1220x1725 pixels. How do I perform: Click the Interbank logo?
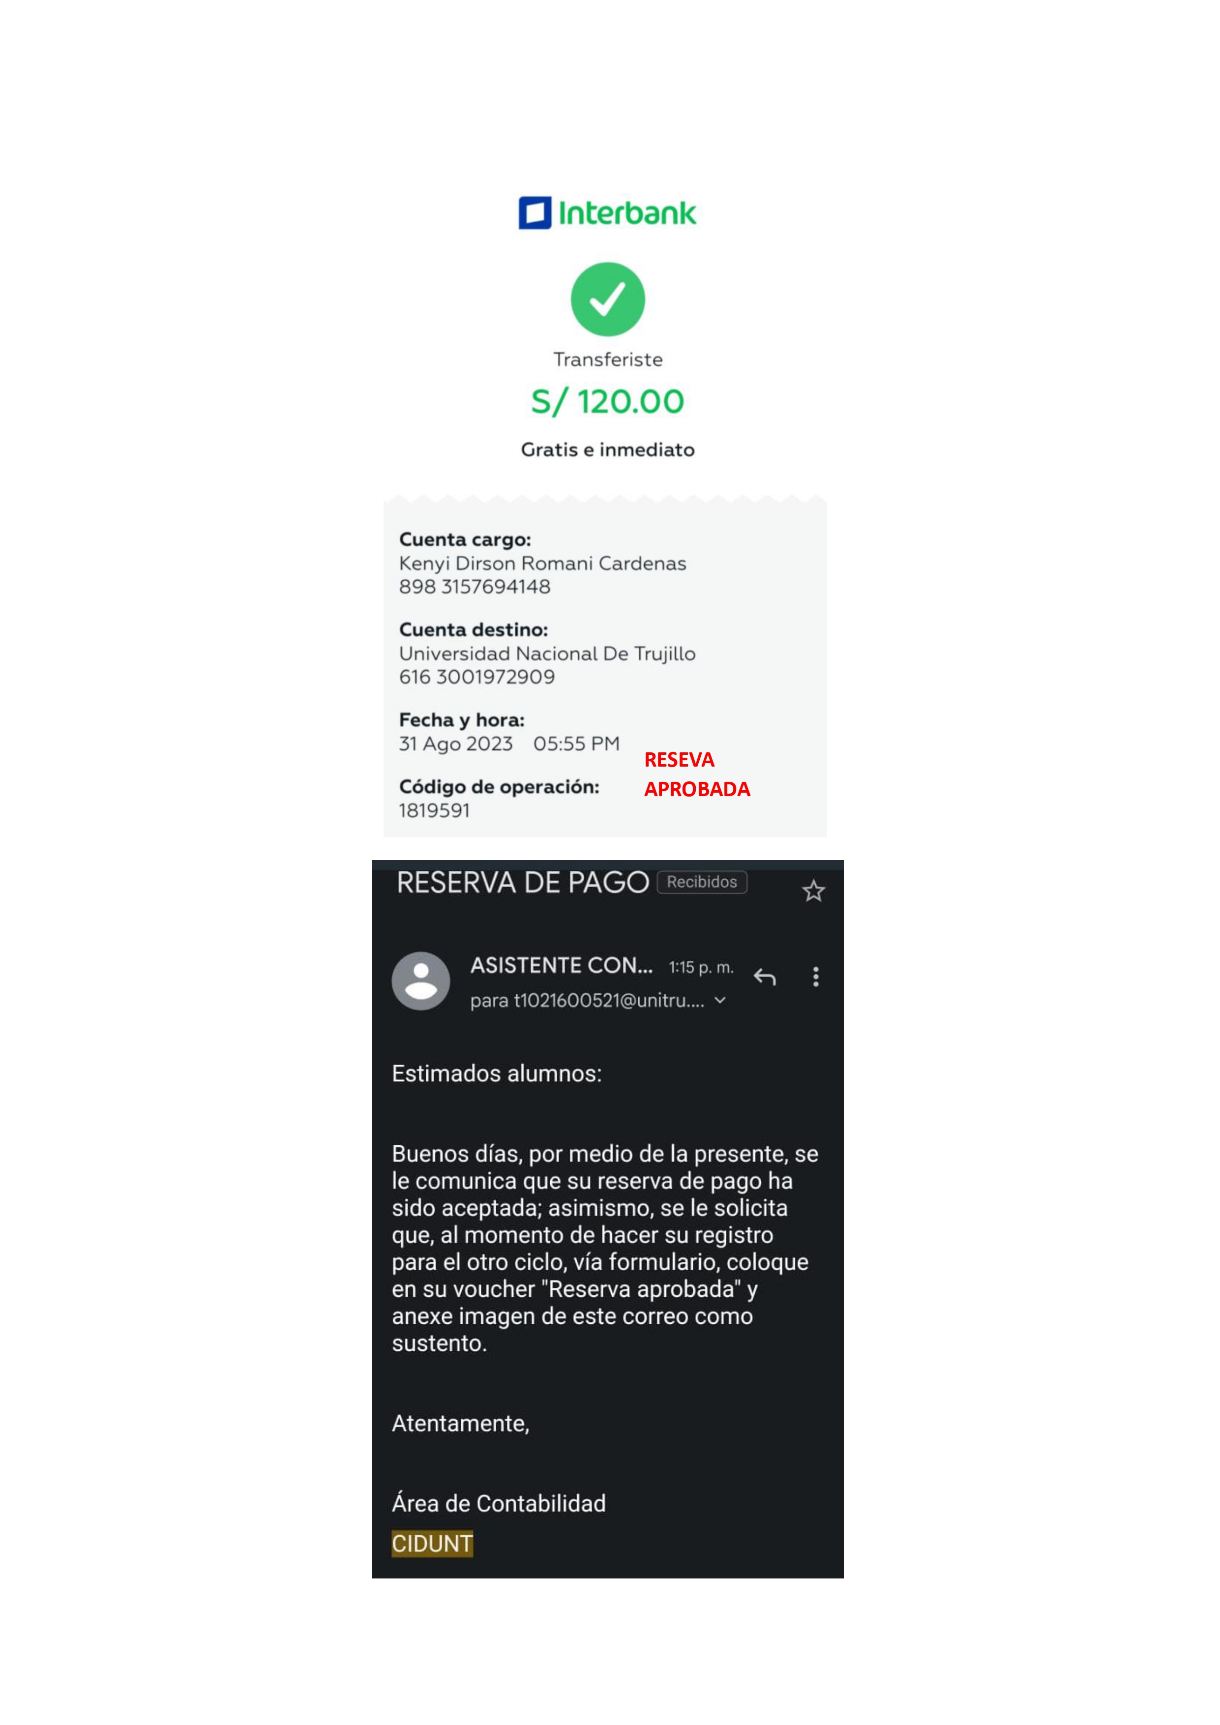(608, 212)
